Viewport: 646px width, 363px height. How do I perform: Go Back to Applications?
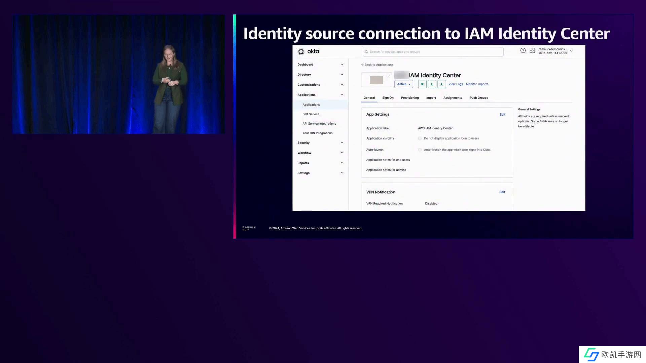[377, 65]
